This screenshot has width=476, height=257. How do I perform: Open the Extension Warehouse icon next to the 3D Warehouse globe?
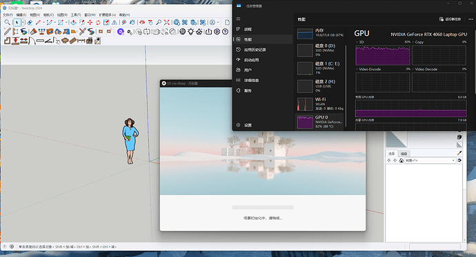tap(185, 23)
